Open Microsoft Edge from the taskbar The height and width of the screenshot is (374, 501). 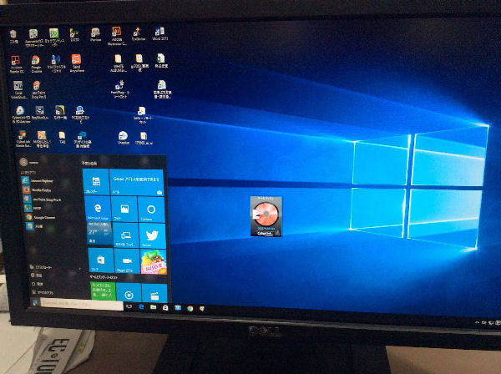[141, 307]
